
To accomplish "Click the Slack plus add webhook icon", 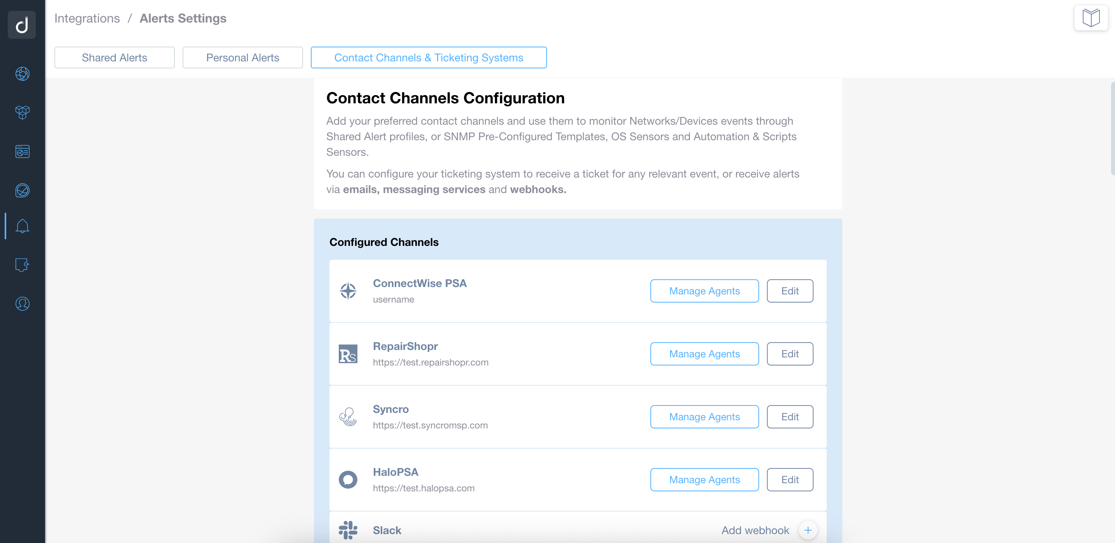I will (808, 530).
